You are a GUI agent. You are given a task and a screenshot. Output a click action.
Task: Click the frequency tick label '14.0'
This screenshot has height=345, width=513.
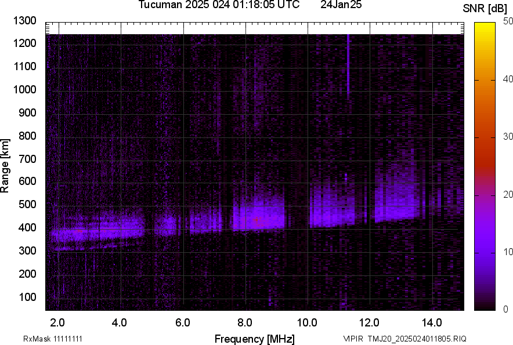tap(432, 323)
